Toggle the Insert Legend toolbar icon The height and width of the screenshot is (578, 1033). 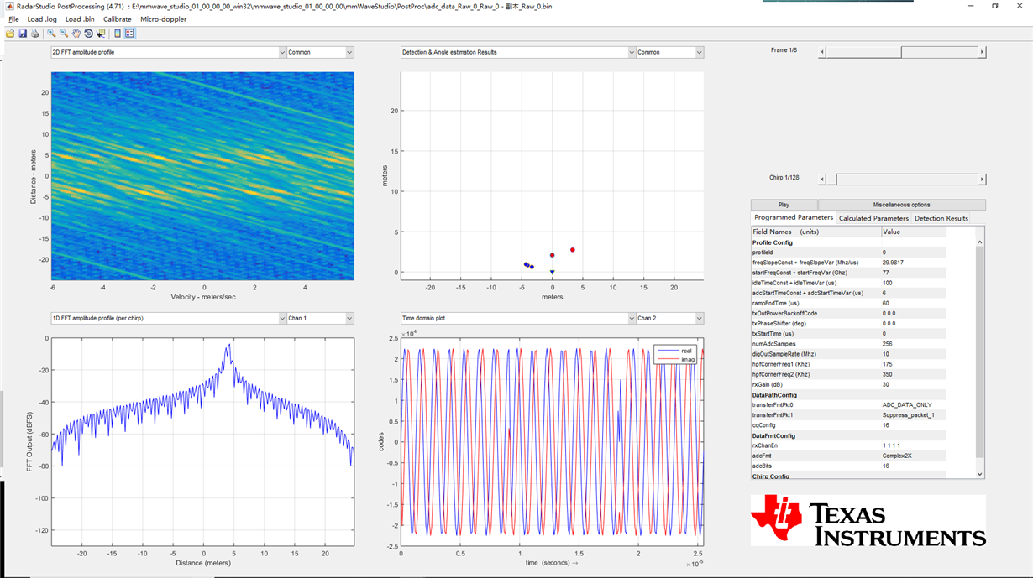point(130,34)
